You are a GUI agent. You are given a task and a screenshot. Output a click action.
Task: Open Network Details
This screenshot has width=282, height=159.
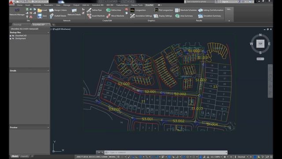click(x=74, y=12)
